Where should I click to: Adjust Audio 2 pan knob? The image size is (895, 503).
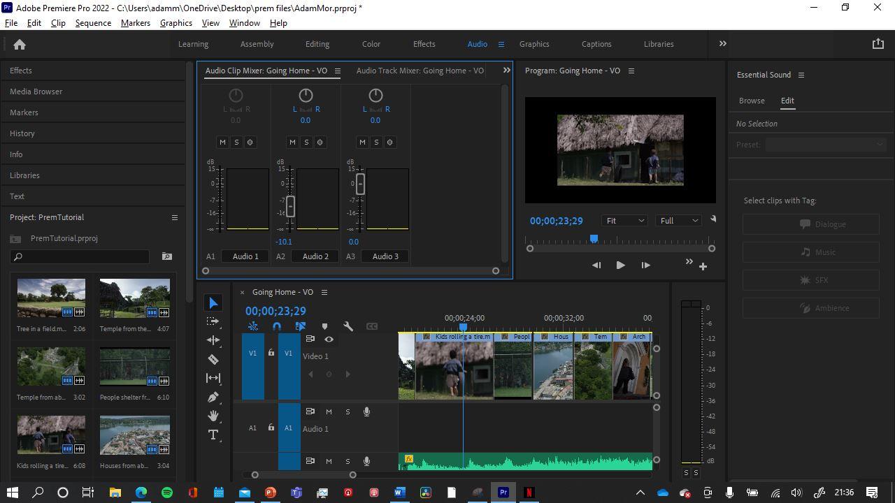(x=306, y=95)
